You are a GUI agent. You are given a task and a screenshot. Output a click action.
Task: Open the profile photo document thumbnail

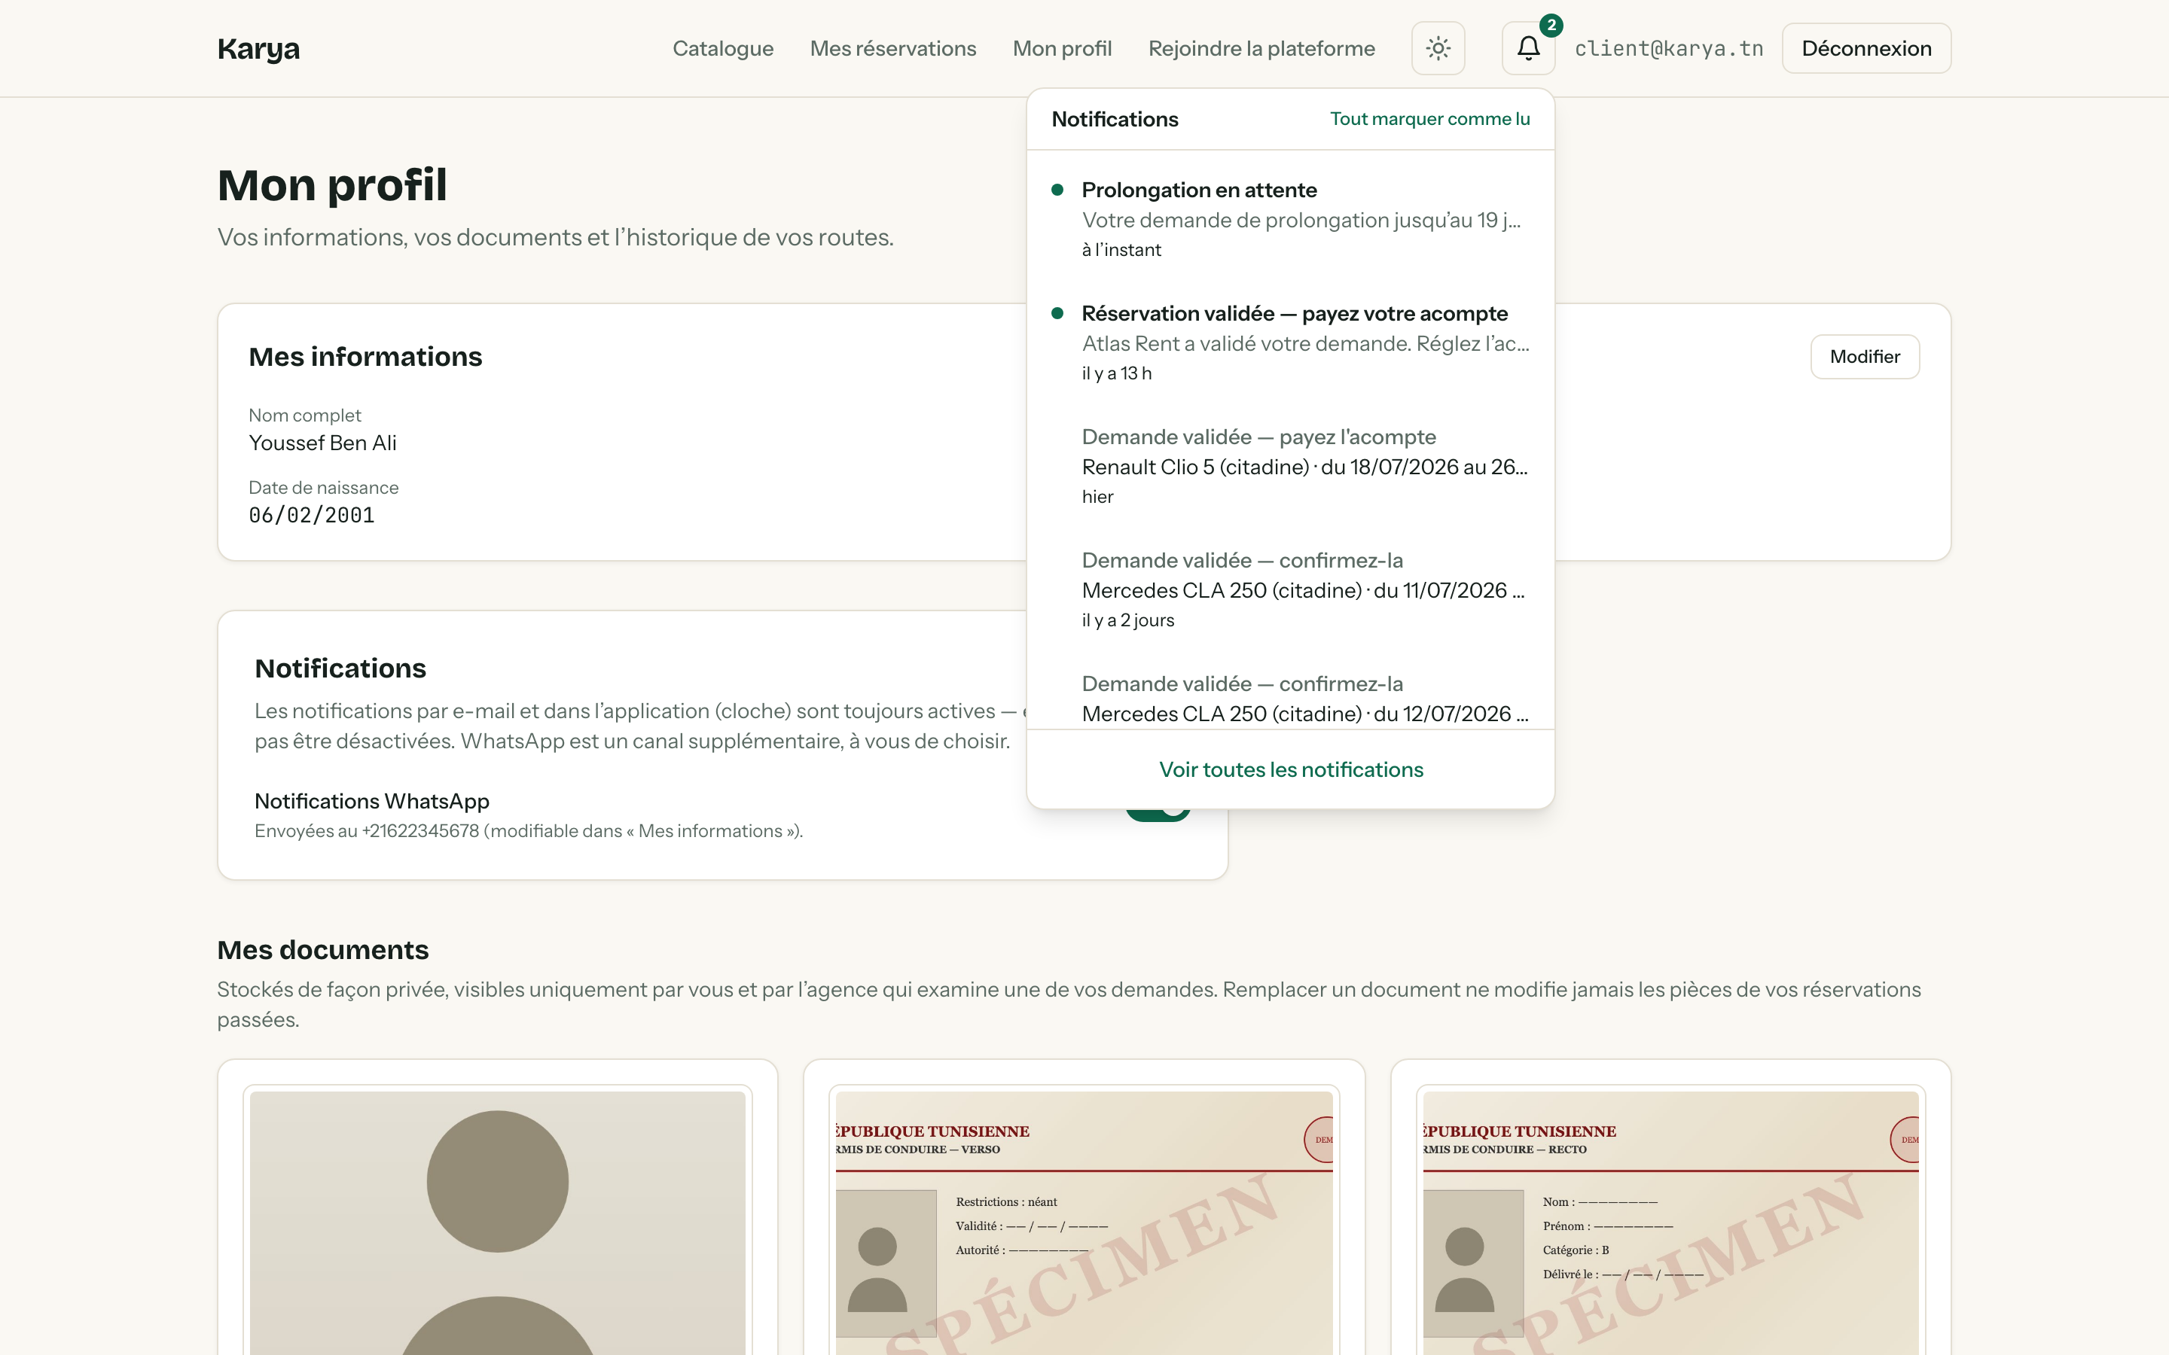tap(497, 1223)
